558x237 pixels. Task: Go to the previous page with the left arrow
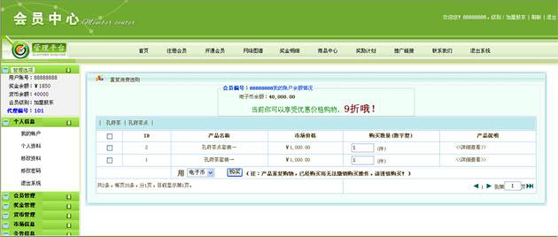click(x=476, y=186)
